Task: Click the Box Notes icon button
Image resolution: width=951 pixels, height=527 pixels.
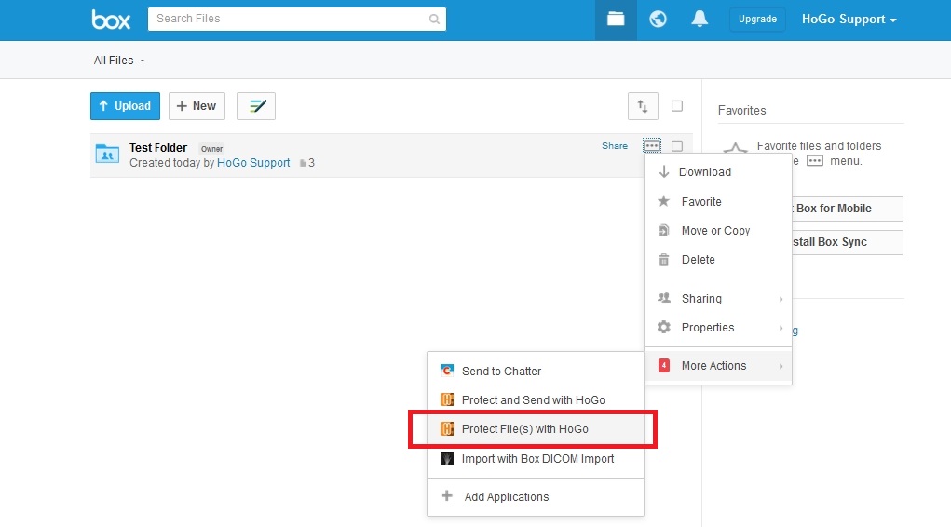Action: [256, 106]
